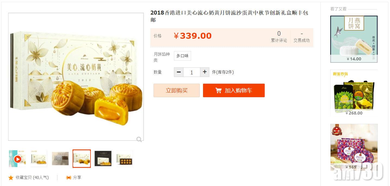Image resolution: width=390 pixels, height=186 pixels.
Task: Click the 立即购买 button
Action: point(177,90)
